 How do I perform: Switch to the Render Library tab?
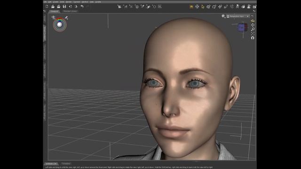coord(70,11)
